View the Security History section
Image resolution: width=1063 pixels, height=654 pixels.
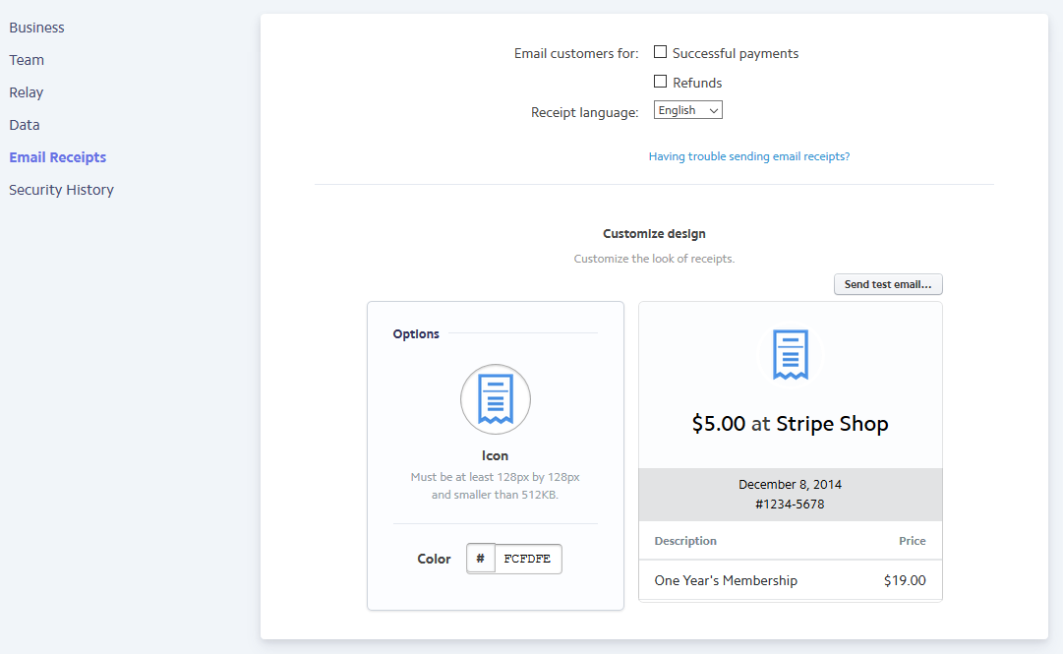pos(61,189)
